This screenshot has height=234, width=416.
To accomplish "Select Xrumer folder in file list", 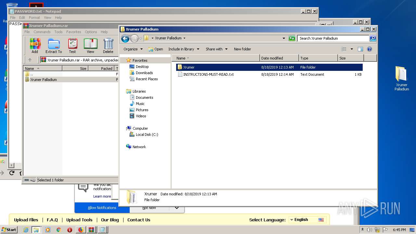I will click(x=269, y=67).
